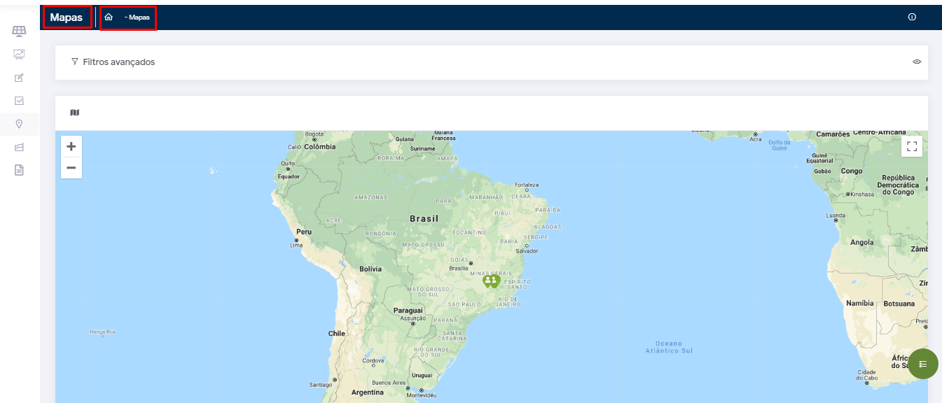Click the 'Congo' label on the map
Screen dimensions: 942x403
852,171
